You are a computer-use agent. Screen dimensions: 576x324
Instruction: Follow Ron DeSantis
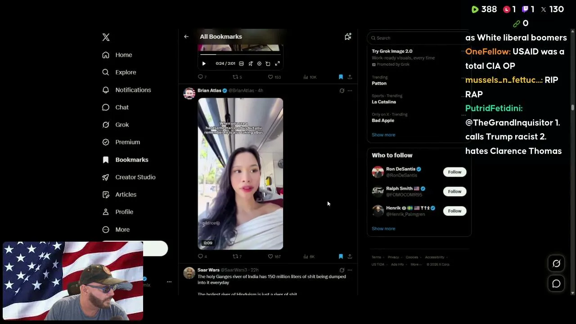454,172
